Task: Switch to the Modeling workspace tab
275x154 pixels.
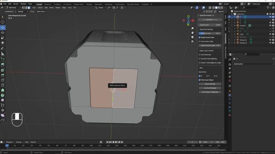Action: (48, 4)
